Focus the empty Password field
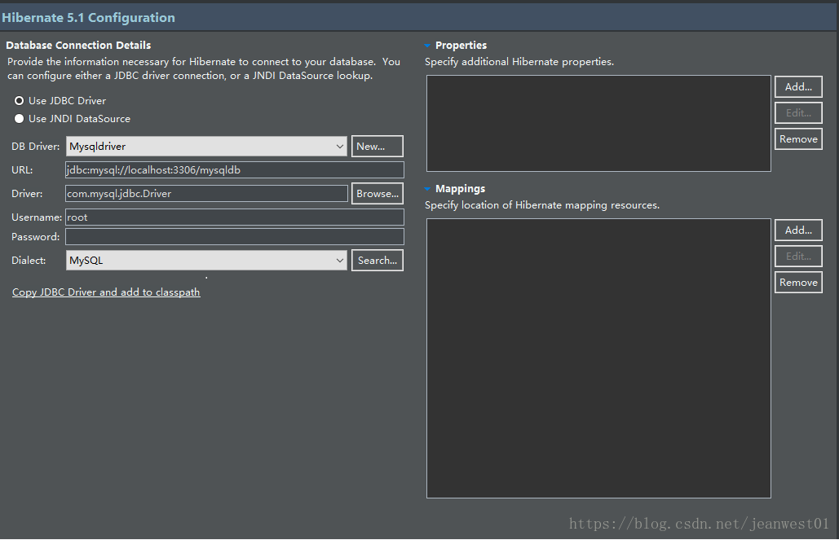Image resolution: width=839 pixels, height=540 pixels. coord(234,236)
